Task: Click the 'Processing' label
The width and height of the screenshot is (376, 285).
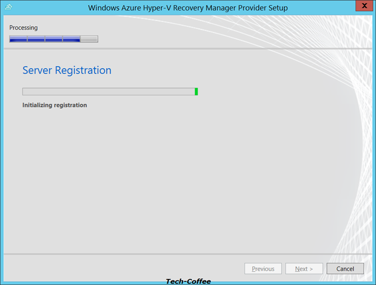Action: pyautogui.click(x=24, y=28)
